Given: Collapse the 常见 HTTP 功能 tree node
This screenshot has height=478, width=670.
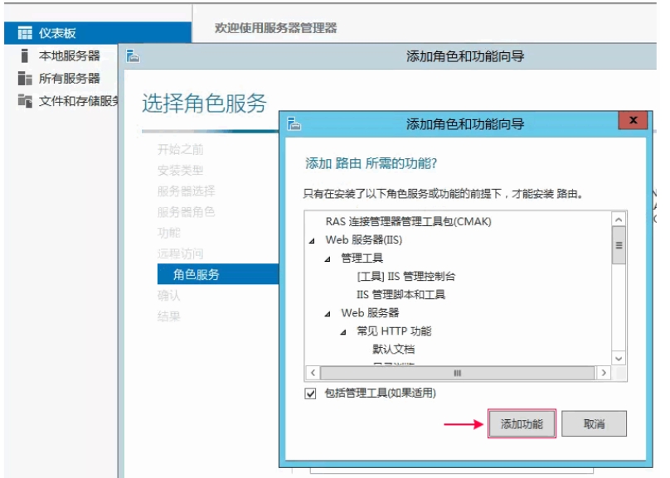Looking at the screenshot, I should pyautogui.click(x=343, y=332).
